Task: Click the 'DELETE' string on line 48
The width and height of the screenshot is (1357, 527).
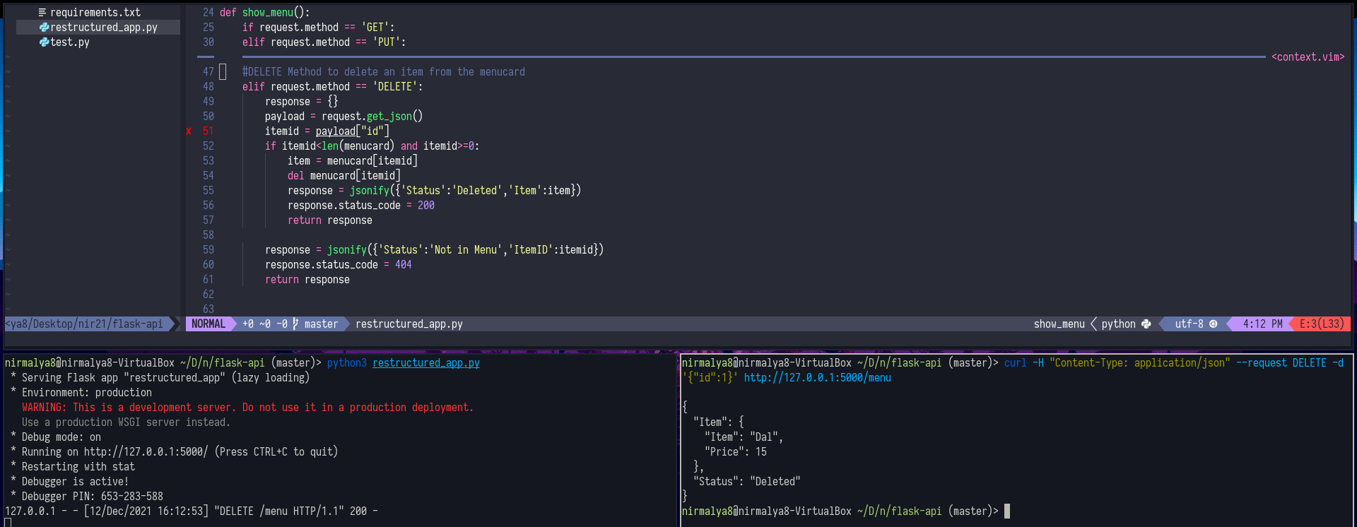Action: tap(395, 87)
